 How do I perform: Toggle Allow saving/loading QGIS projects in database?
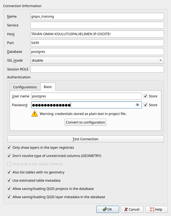tap(9, 188)
